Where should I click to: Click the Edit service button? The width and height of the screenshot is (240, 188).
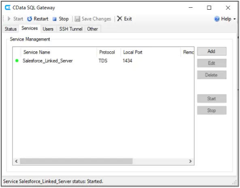(x=212, y=63)
